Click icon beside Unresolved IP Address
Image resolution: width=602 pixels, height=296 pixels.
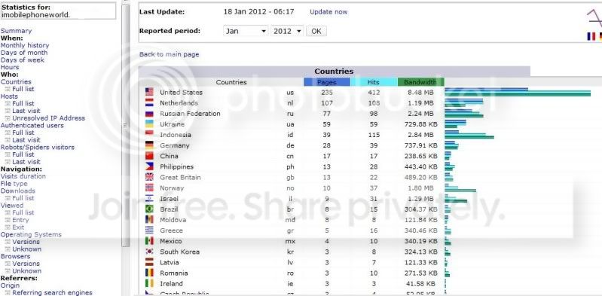click(x=8, y=118)
